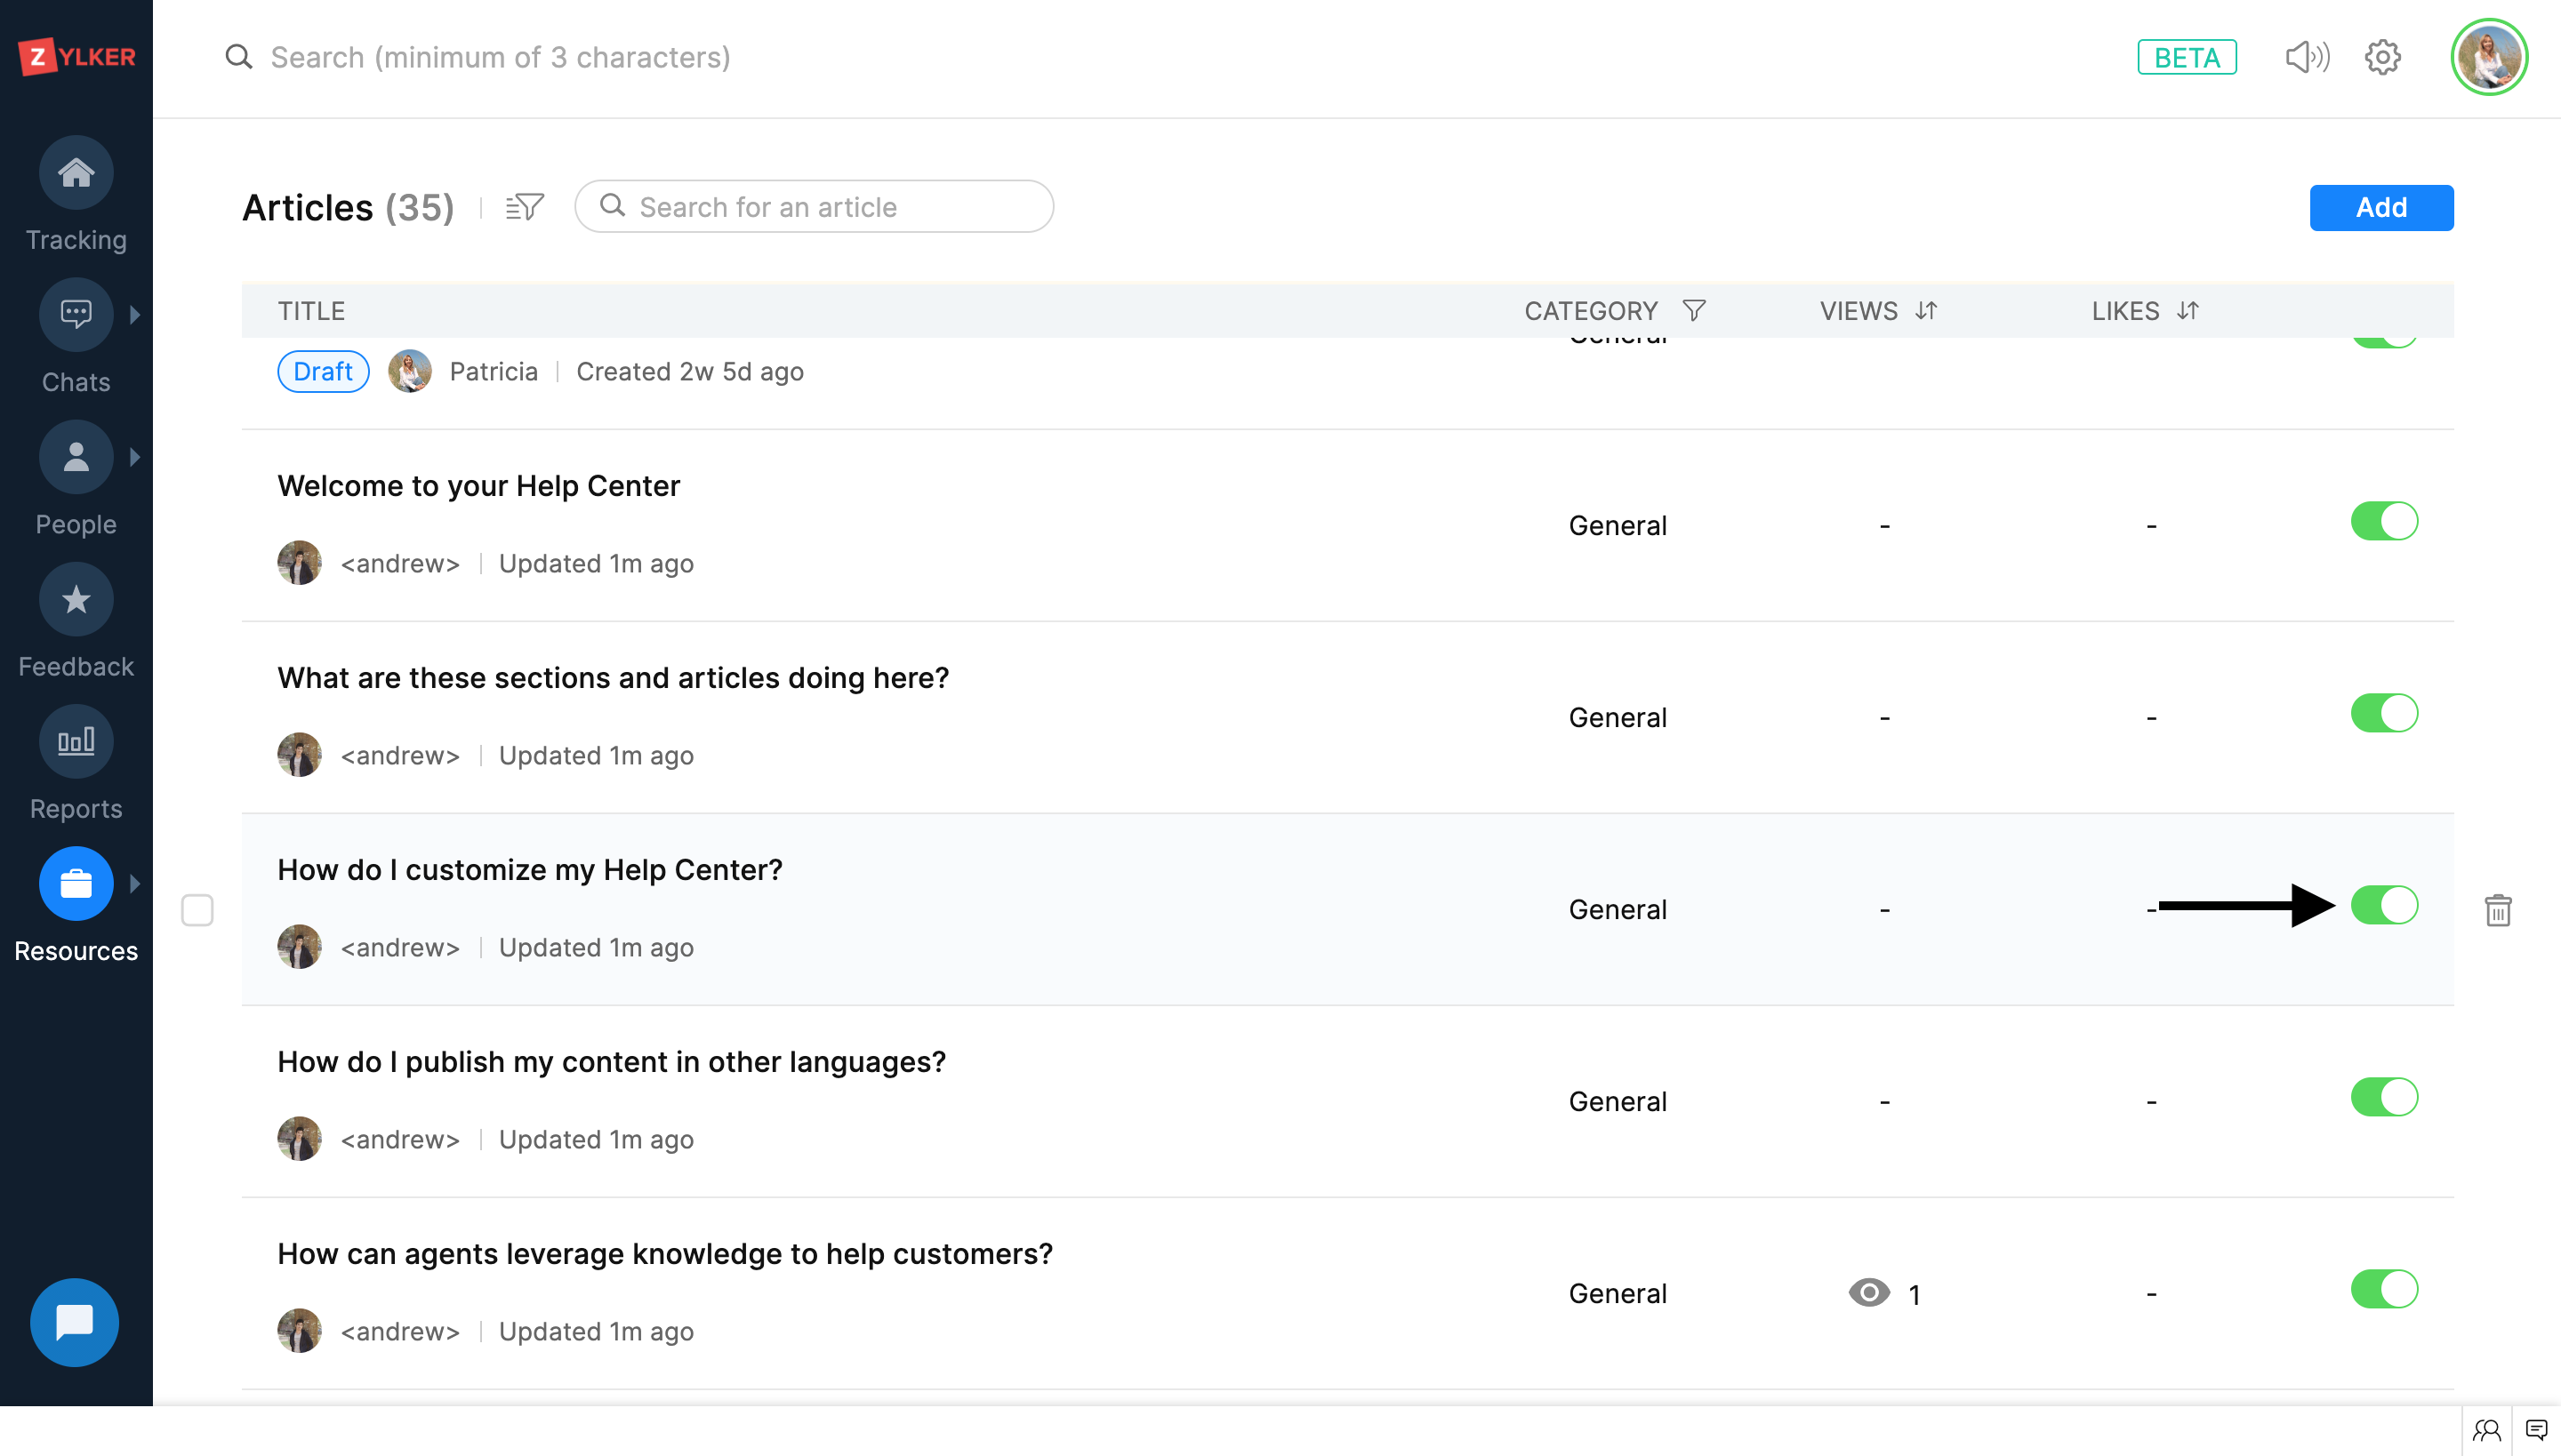Open the Feedback star icon
The width and height of the screenshot is (2561, 1456).
76,599
